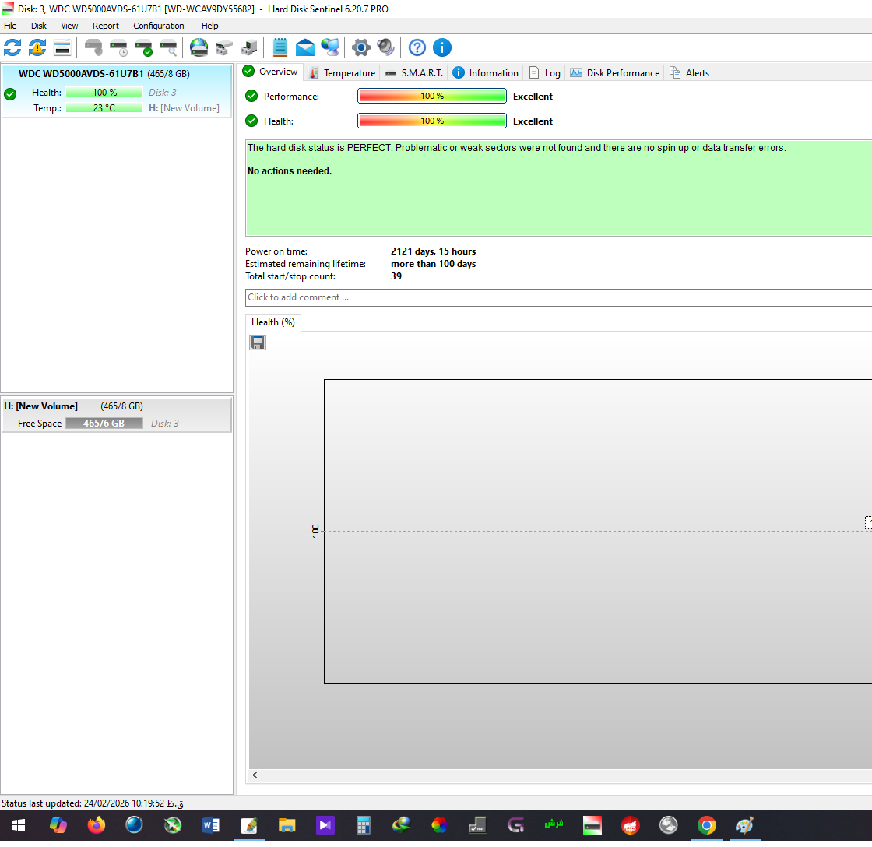Open the Report menu
The width and height of the screenshot is (872, 847).
pos(106,26)
